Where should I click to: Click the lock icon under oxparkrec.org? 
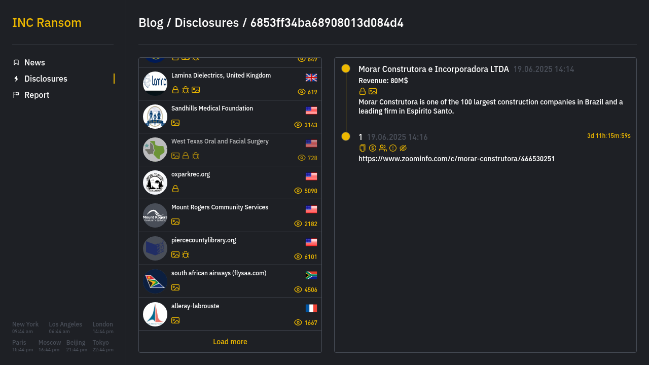[175, 189]
